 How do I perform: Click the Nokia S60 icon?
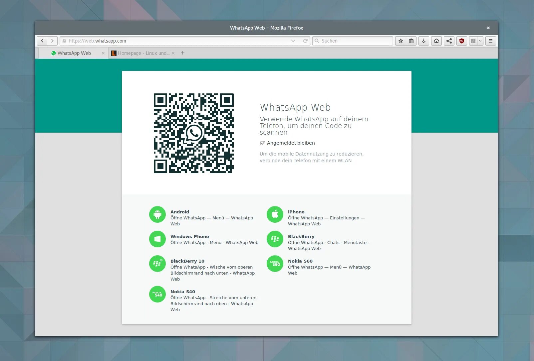(x=275, y=264)
